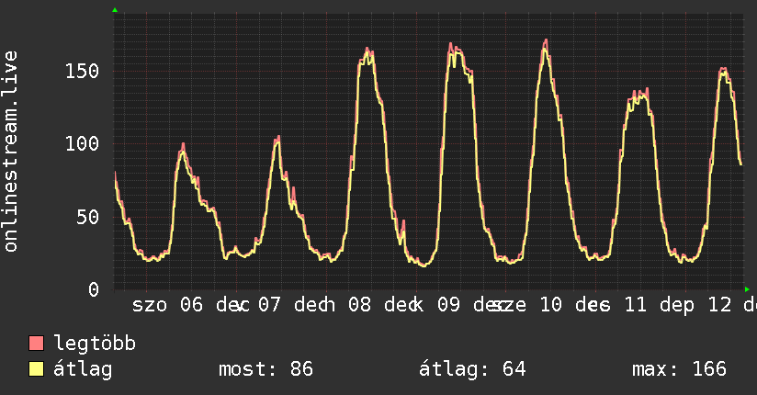Viewport: 757px width, 395px height.
Task: Click the yellow átlag legend swatch
Action: pyautogui.click(x=36, y=369)
